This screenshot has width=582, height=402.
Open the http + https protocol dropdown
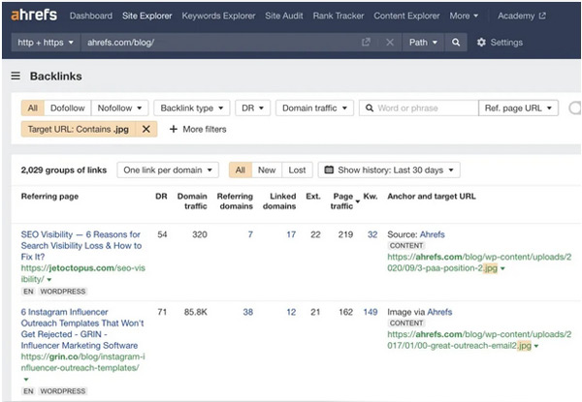45,43
